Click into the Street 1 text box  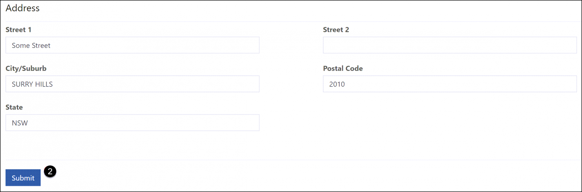click(x=132, y=45)
